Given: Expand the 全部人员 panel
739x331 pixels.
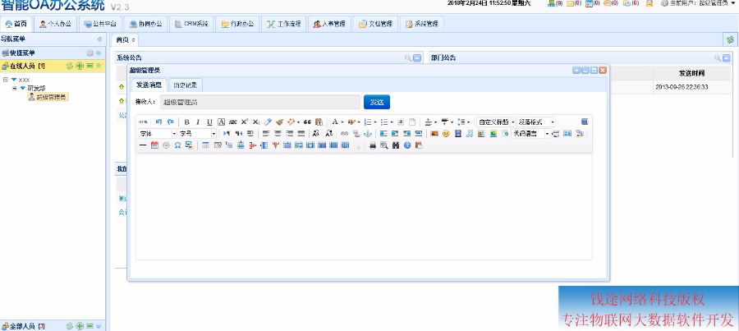Looking at the screenshot, I should coord(99,326).
